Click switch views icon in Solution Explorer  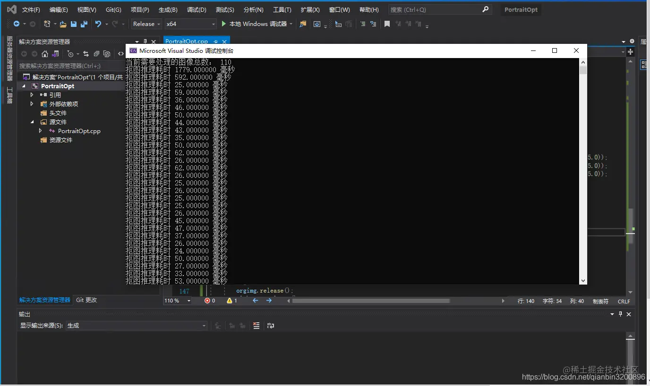[55, 54]
